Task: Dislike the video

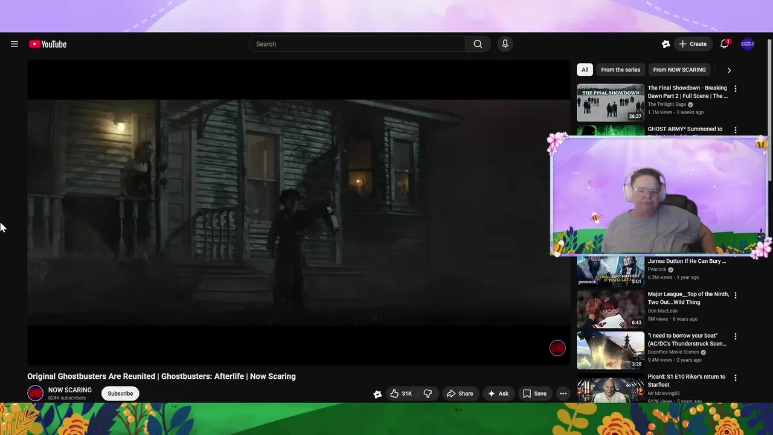Action: point(428,393)
